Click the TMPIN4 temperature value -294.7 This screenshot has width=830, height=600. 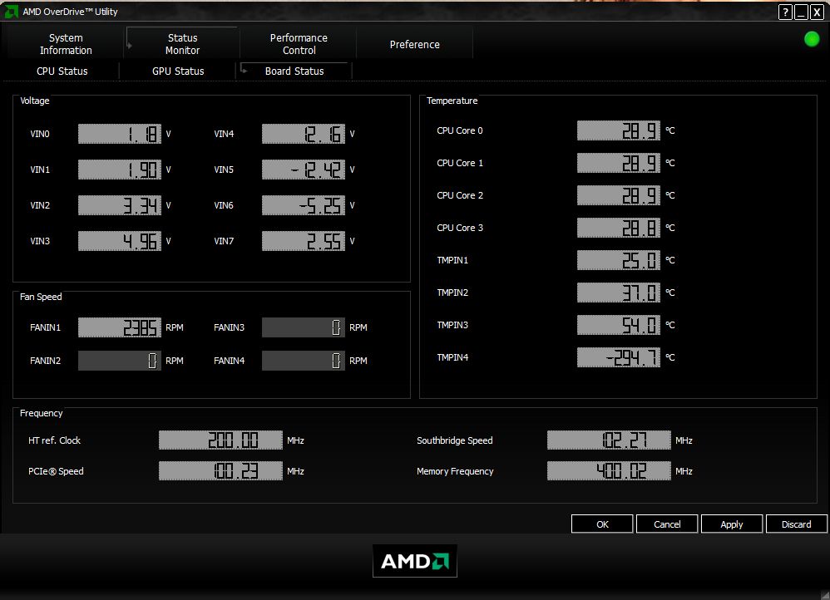coord(618,357)
